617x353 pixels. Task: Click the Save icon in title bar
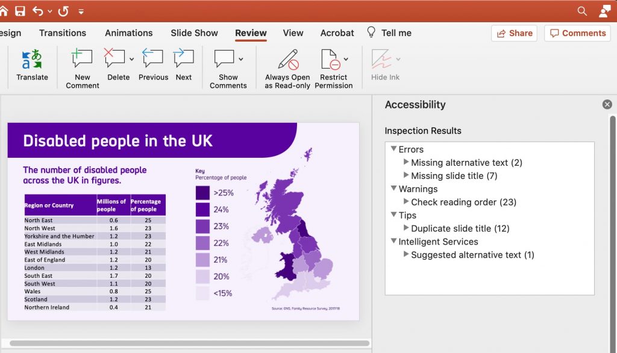tap(20, 11)
